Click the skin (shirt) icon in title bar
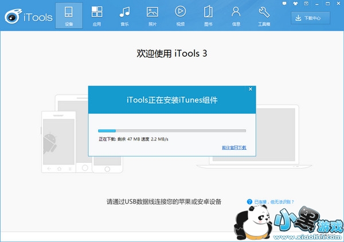 [x=295, y=3]
